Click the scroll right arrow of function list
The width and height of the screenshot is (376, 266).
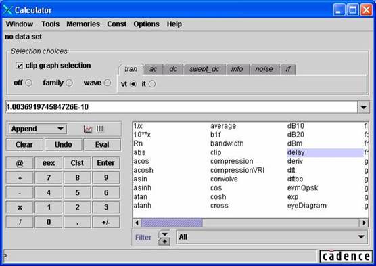[364, 223]
